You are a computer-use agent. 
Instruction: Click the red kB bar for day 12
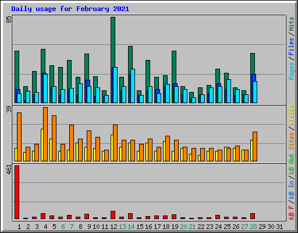(x=113, y=215)
